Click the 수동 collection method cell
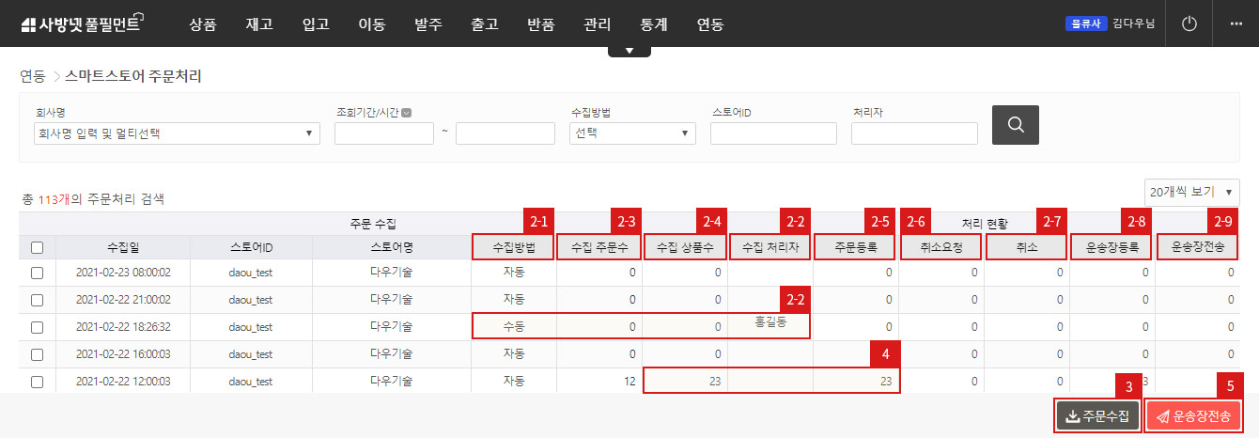This screenshot has height=438, width=1259. tap(514, 327)
